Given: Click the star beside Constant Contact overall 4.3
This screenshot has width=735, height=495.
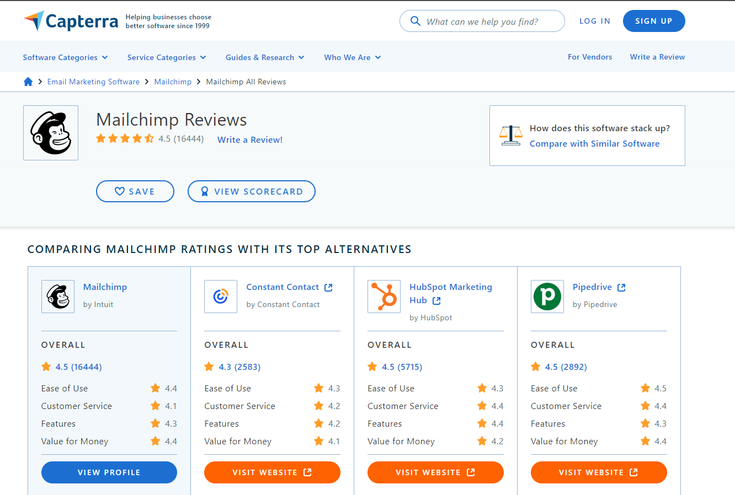Looking at the screenshot, I should click(209, 367).
